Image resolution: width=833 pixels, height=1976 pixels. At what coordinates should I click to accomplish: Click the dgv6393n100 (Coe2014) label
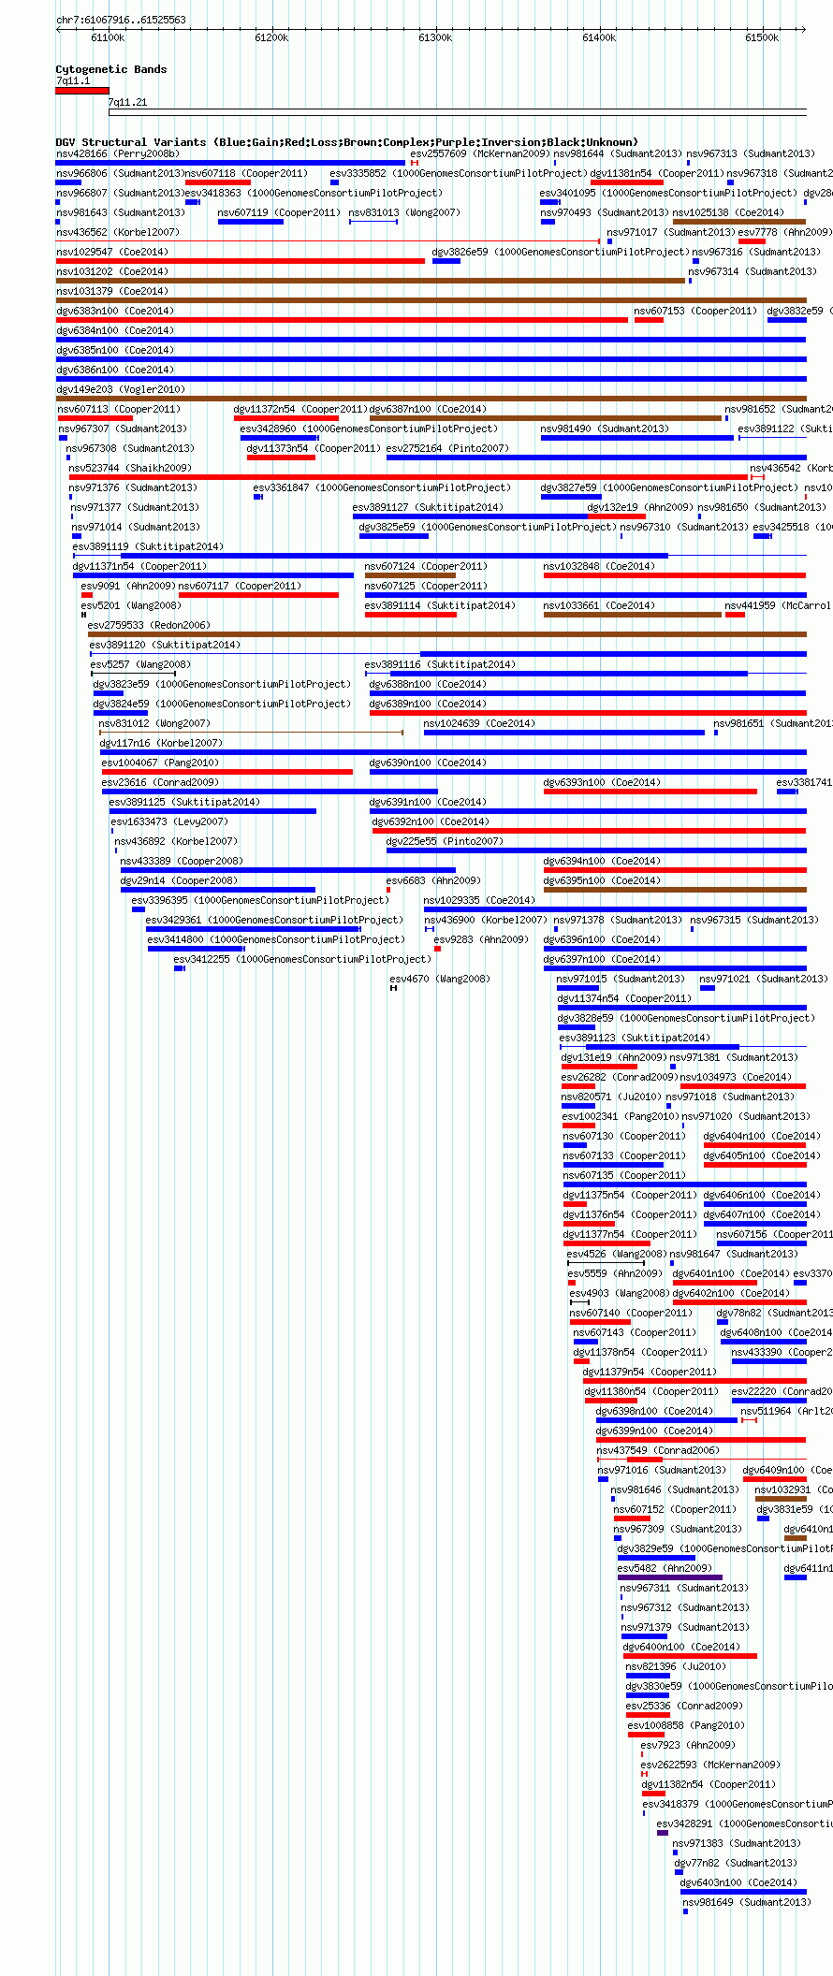pos(602,782)
